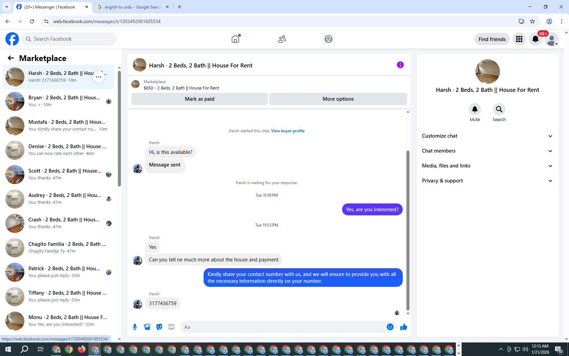
Task: Open Chrome profile icon in toolbar
Action: tap(549, 21)
